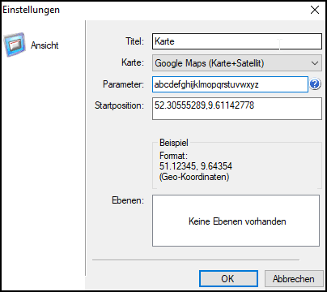Click the Einstellungen title bar text
327x292 pixels.
click(32, 10)
